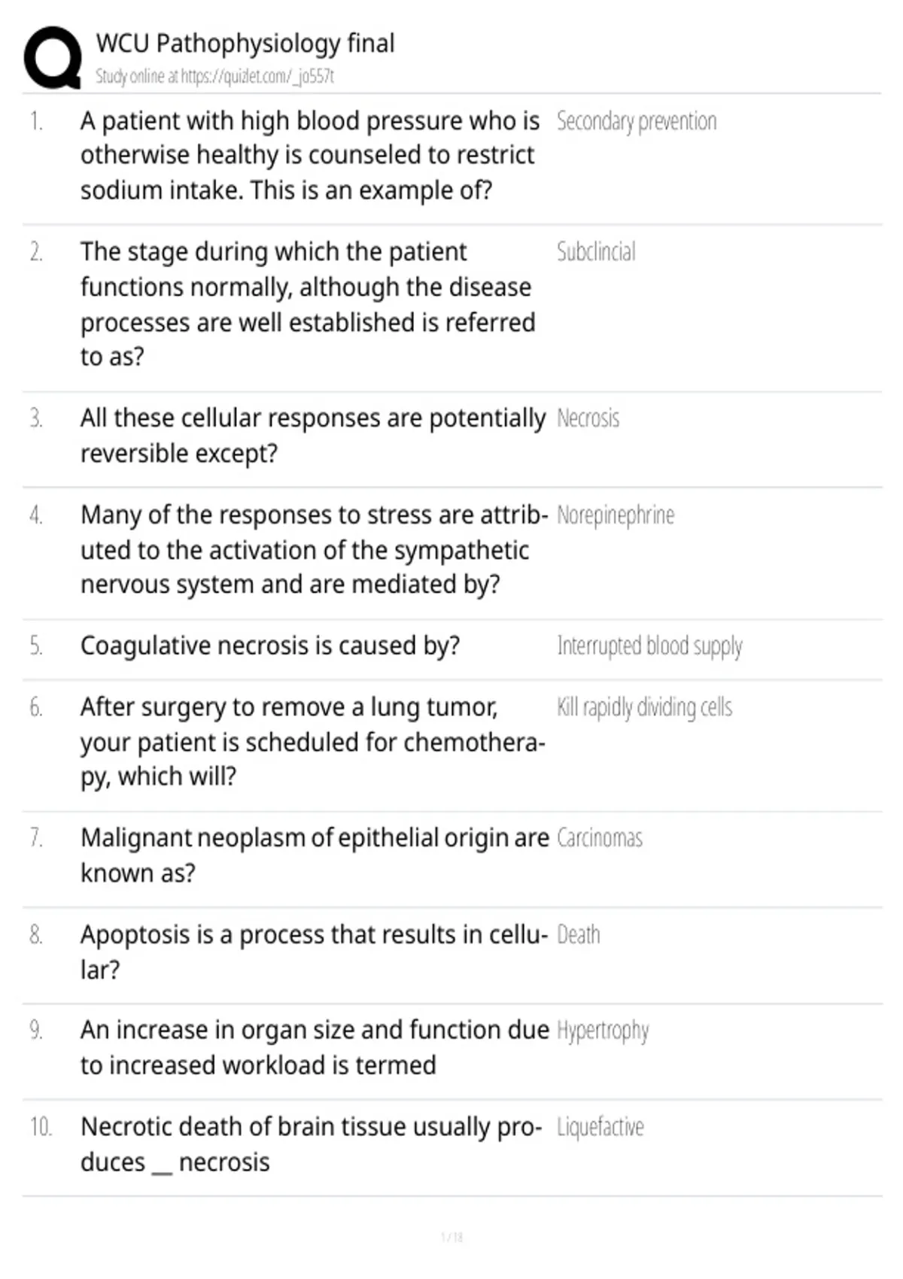Click the Apoptosis question text
The width and height of the screenshot is (903, 1279).
pos(314,952)
